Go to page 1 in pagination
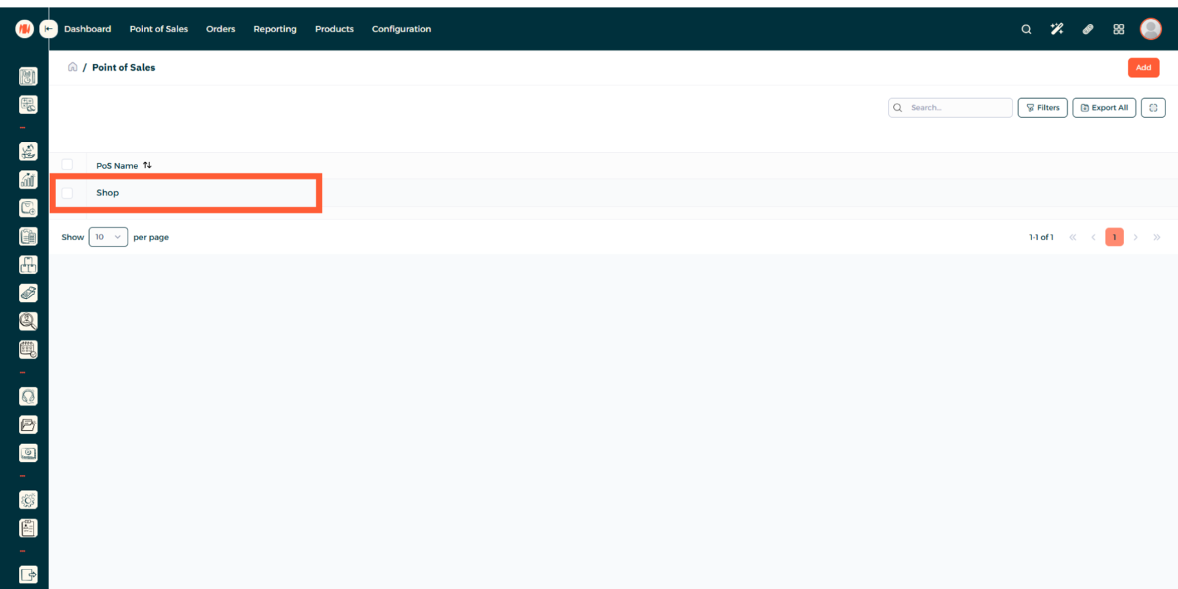 click(x=1114, y=237)
